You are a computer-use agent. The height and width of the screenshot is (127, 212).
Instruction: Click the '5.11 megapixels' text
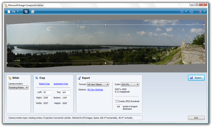[122, 92]
